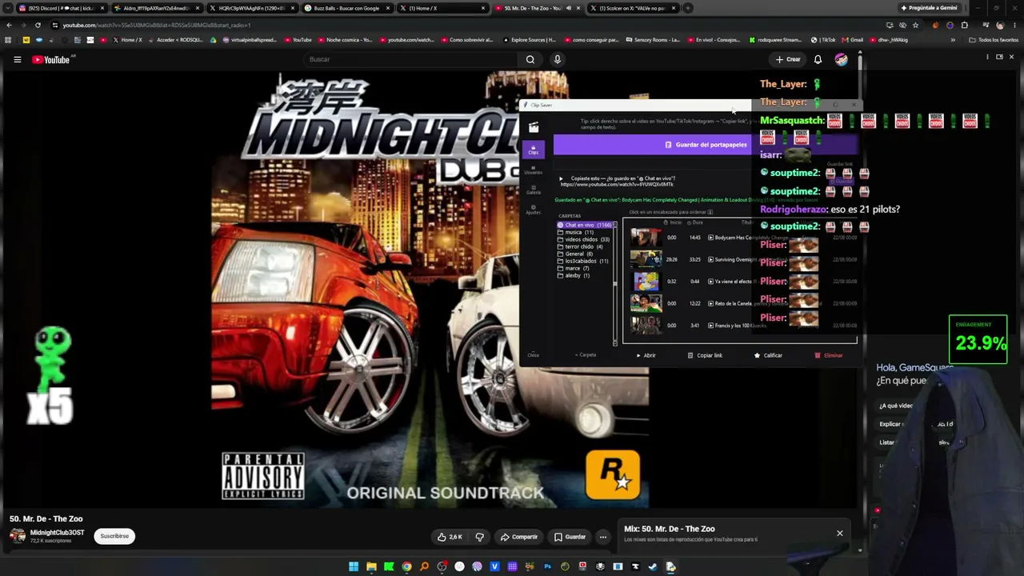Image resolution: width=1024 pixels, height=576 pixels.
Task: Click Guardar del portapapeles button
Action: 706,145
